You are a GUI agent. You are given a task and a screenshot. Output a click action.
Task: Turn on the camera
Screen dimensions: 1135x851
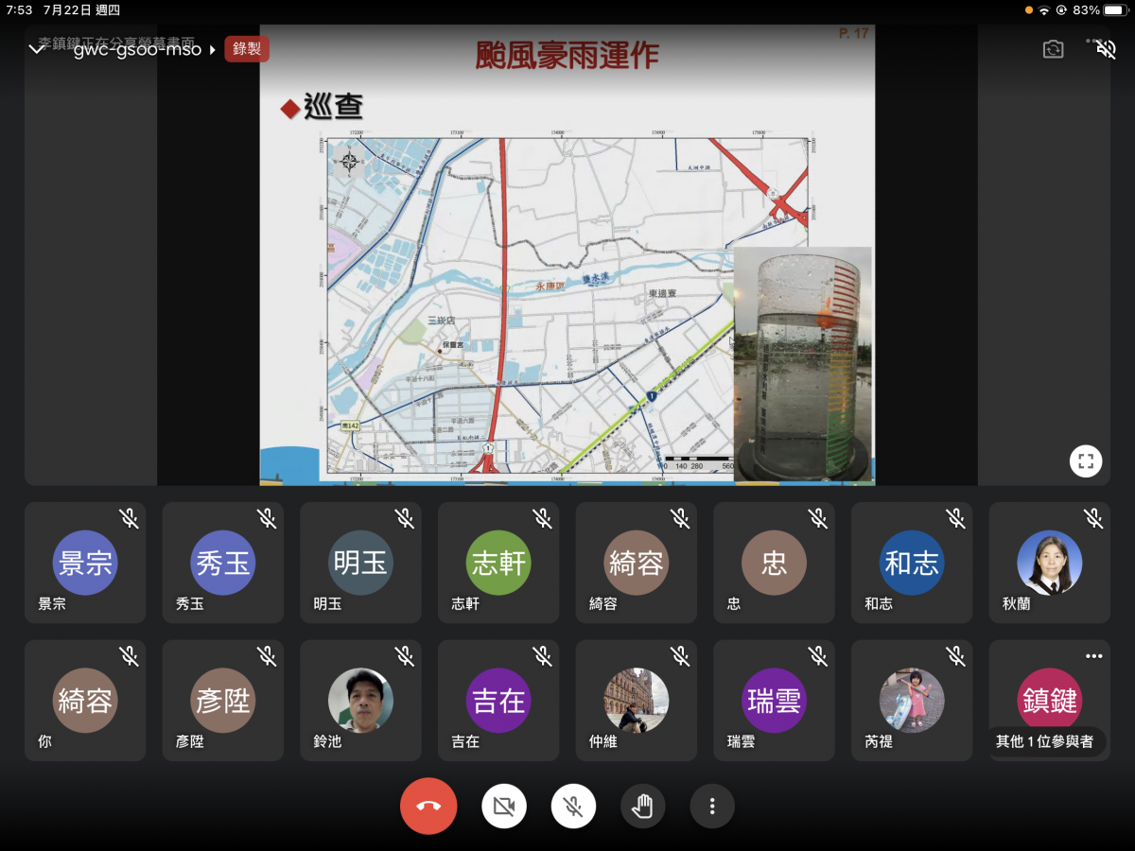pyautogui.click(x=504, y=807)
